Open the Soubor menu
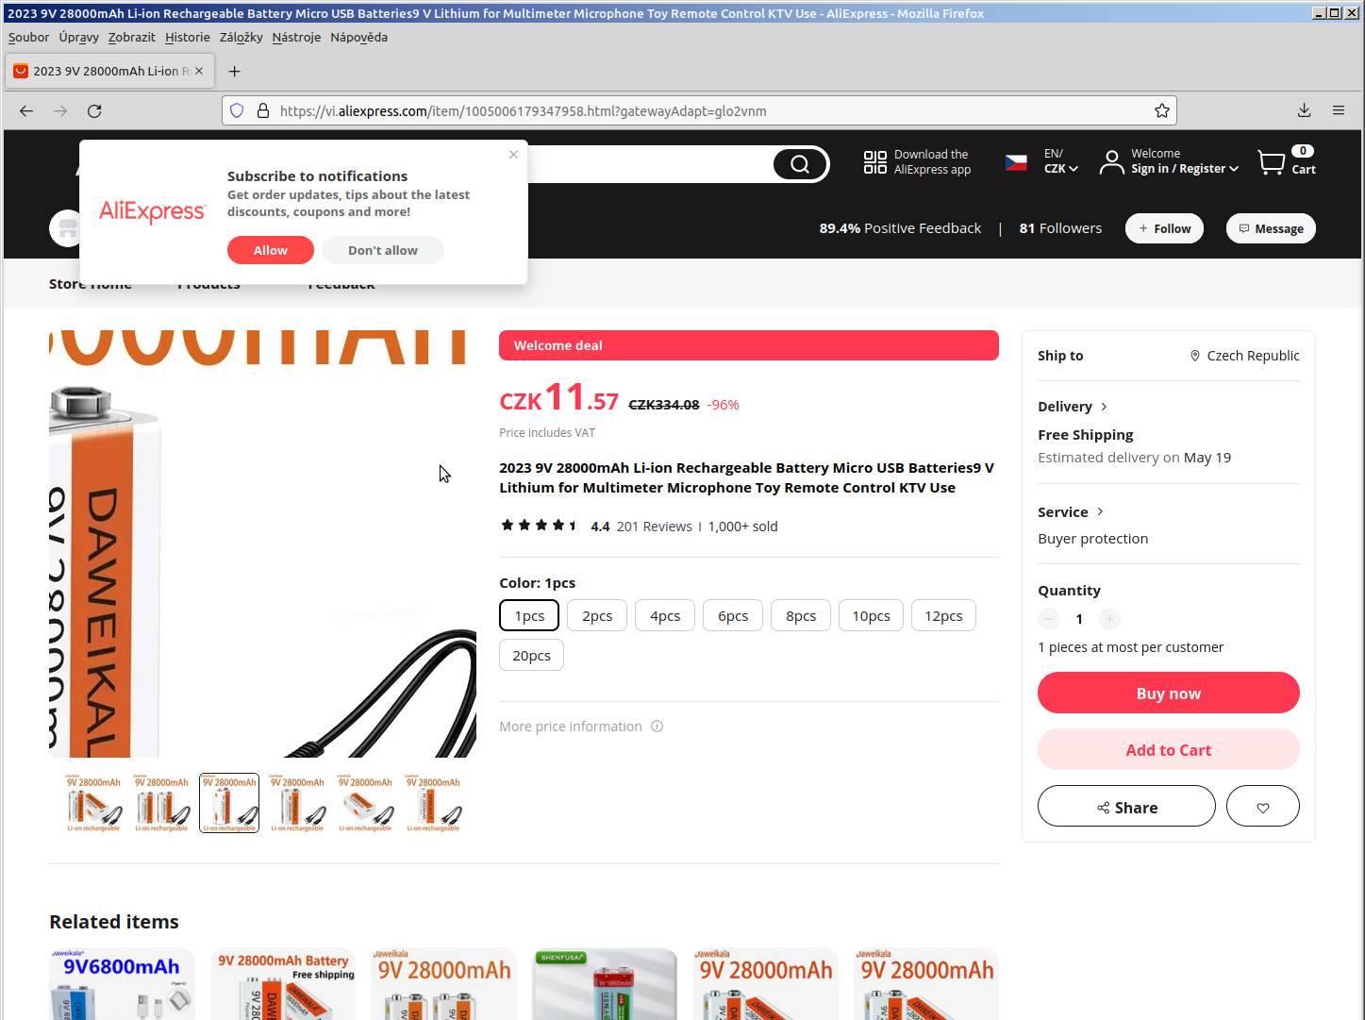The width and height of the screenshot is (1365, 1020). [28, 37]
